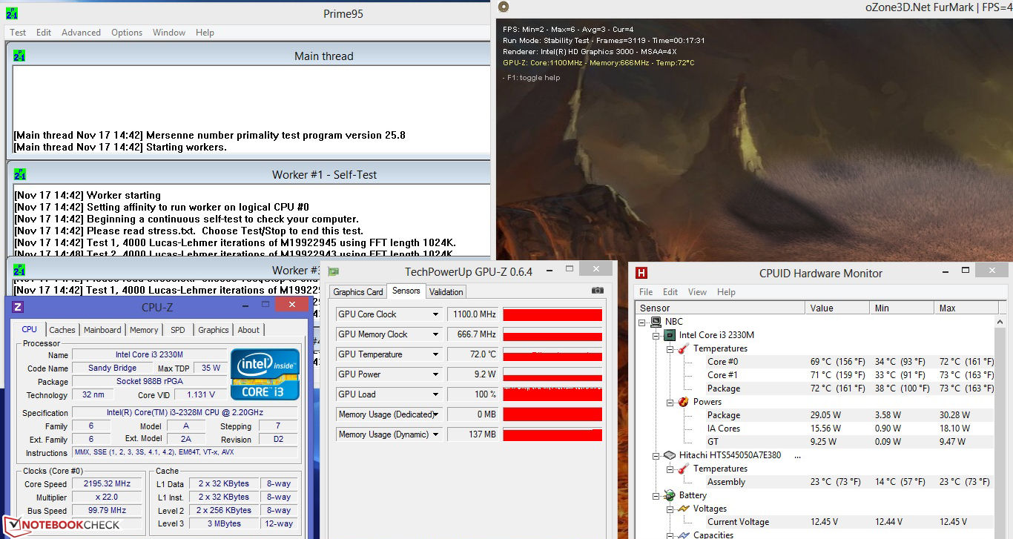This screenshot has width=1013, height=539.
Task: Collapse the Intel Core i3 2330M tree node
Action: click(656, 335)
